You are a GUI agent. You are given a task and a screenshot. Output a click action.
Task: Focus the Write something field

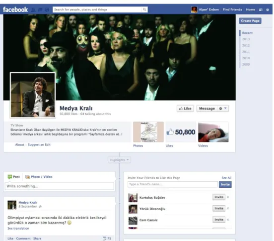[x=60, y=186]
